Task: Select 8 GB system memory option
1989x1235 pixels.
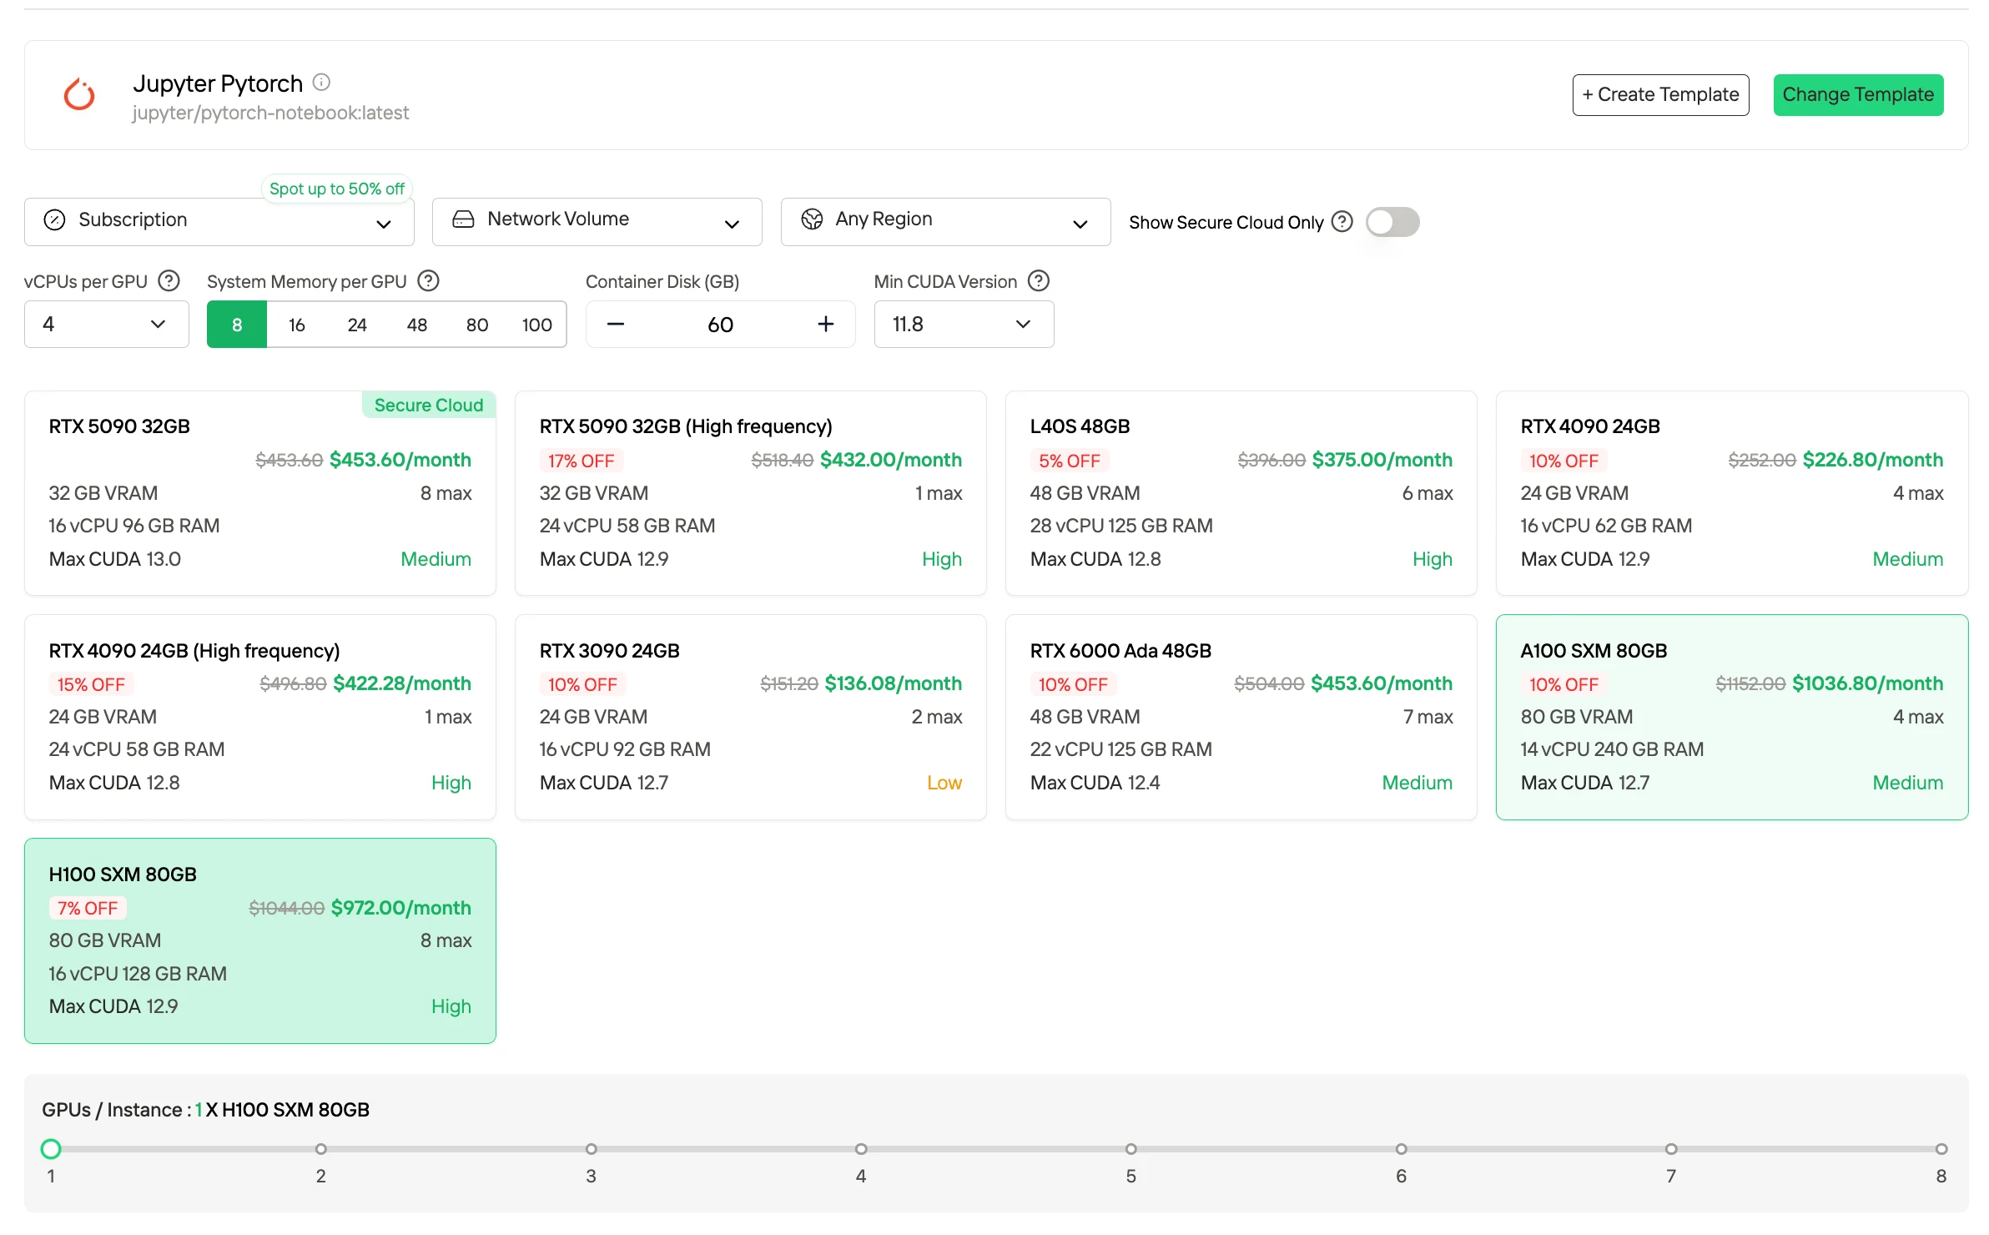Action: [237, 325]
